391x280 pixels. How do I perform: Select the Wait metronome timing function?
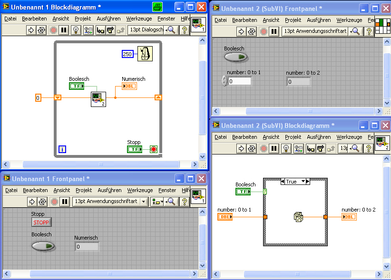click(145, 54)
